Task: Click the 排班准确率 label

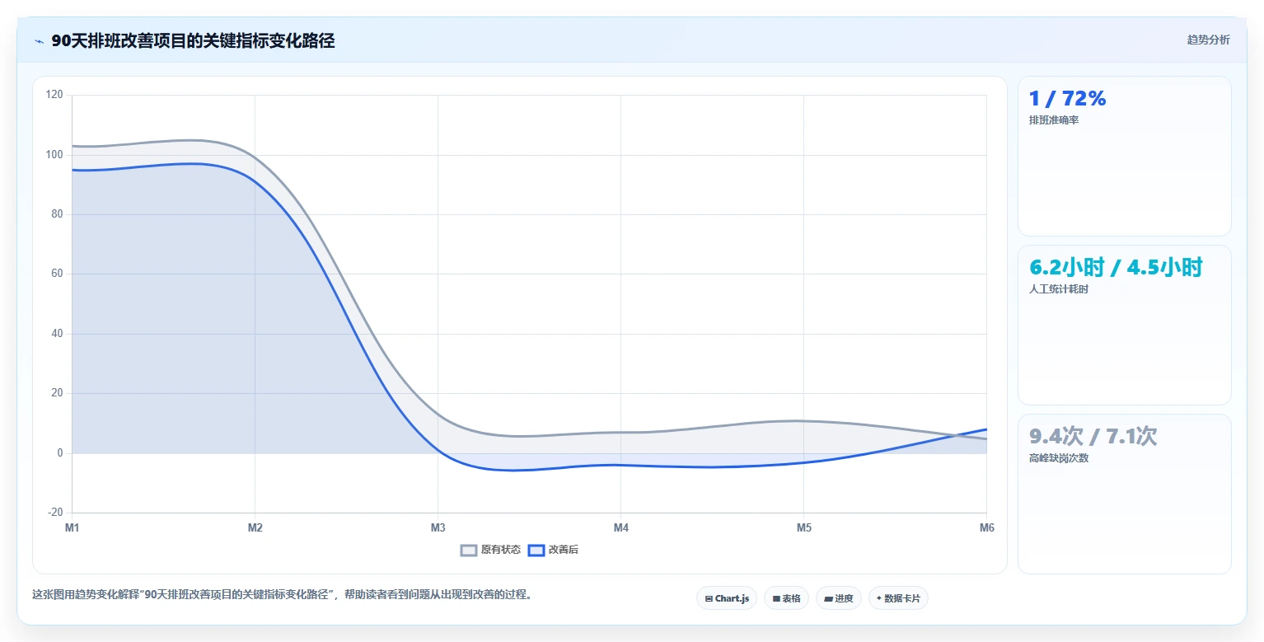Action: [1054, 120]
